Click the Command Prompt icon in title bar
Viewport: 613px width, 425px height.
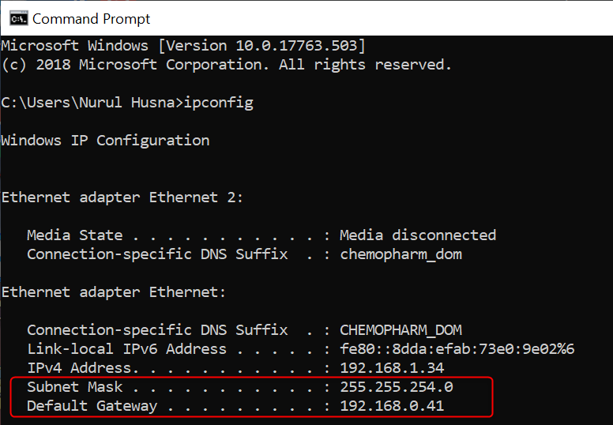tap(17, 18)
